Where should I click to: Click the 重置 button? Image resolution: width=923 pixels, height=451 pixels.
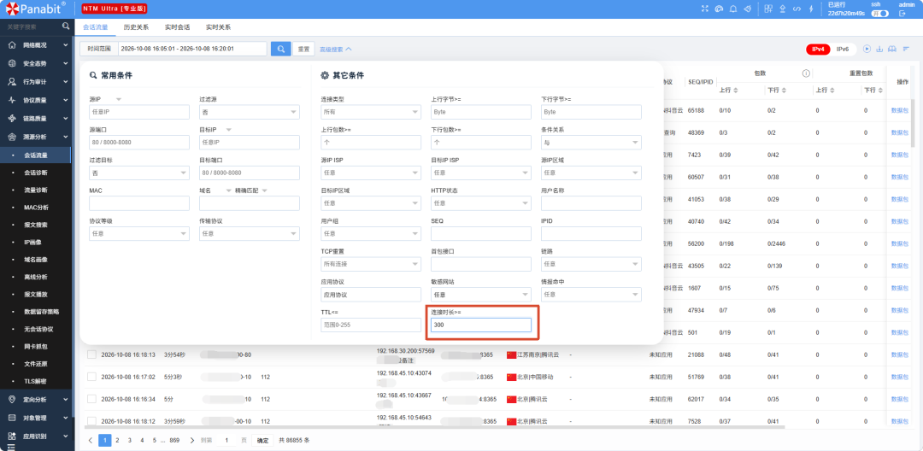(x=303, y=50)
